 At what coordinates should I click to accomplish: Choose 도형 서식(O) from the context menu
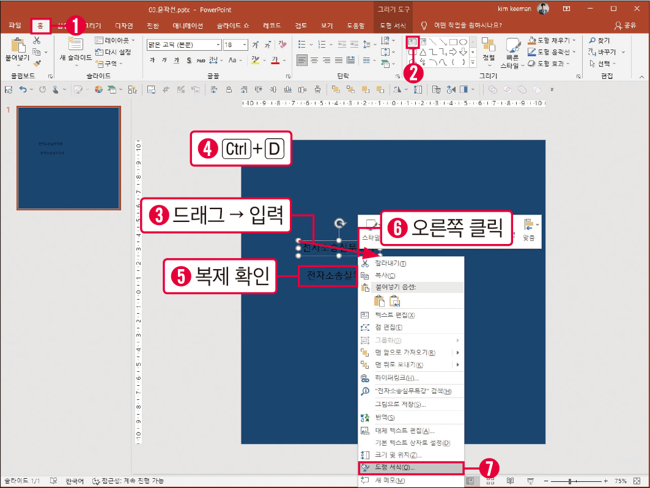[411, 468]
